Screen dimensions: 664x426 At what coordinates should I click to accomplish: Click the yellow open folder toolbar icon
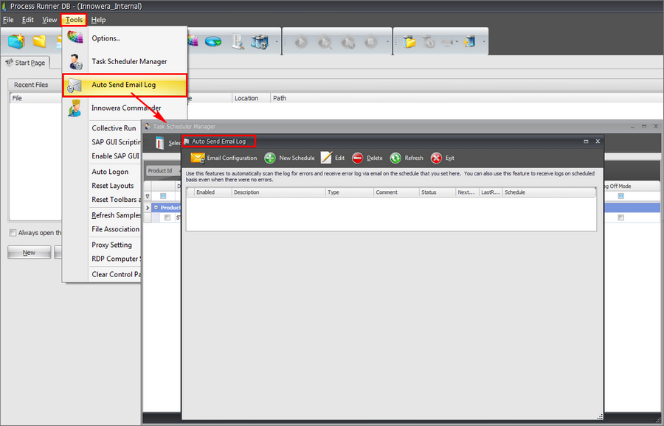pyautogui.click(x=39, y=41)
